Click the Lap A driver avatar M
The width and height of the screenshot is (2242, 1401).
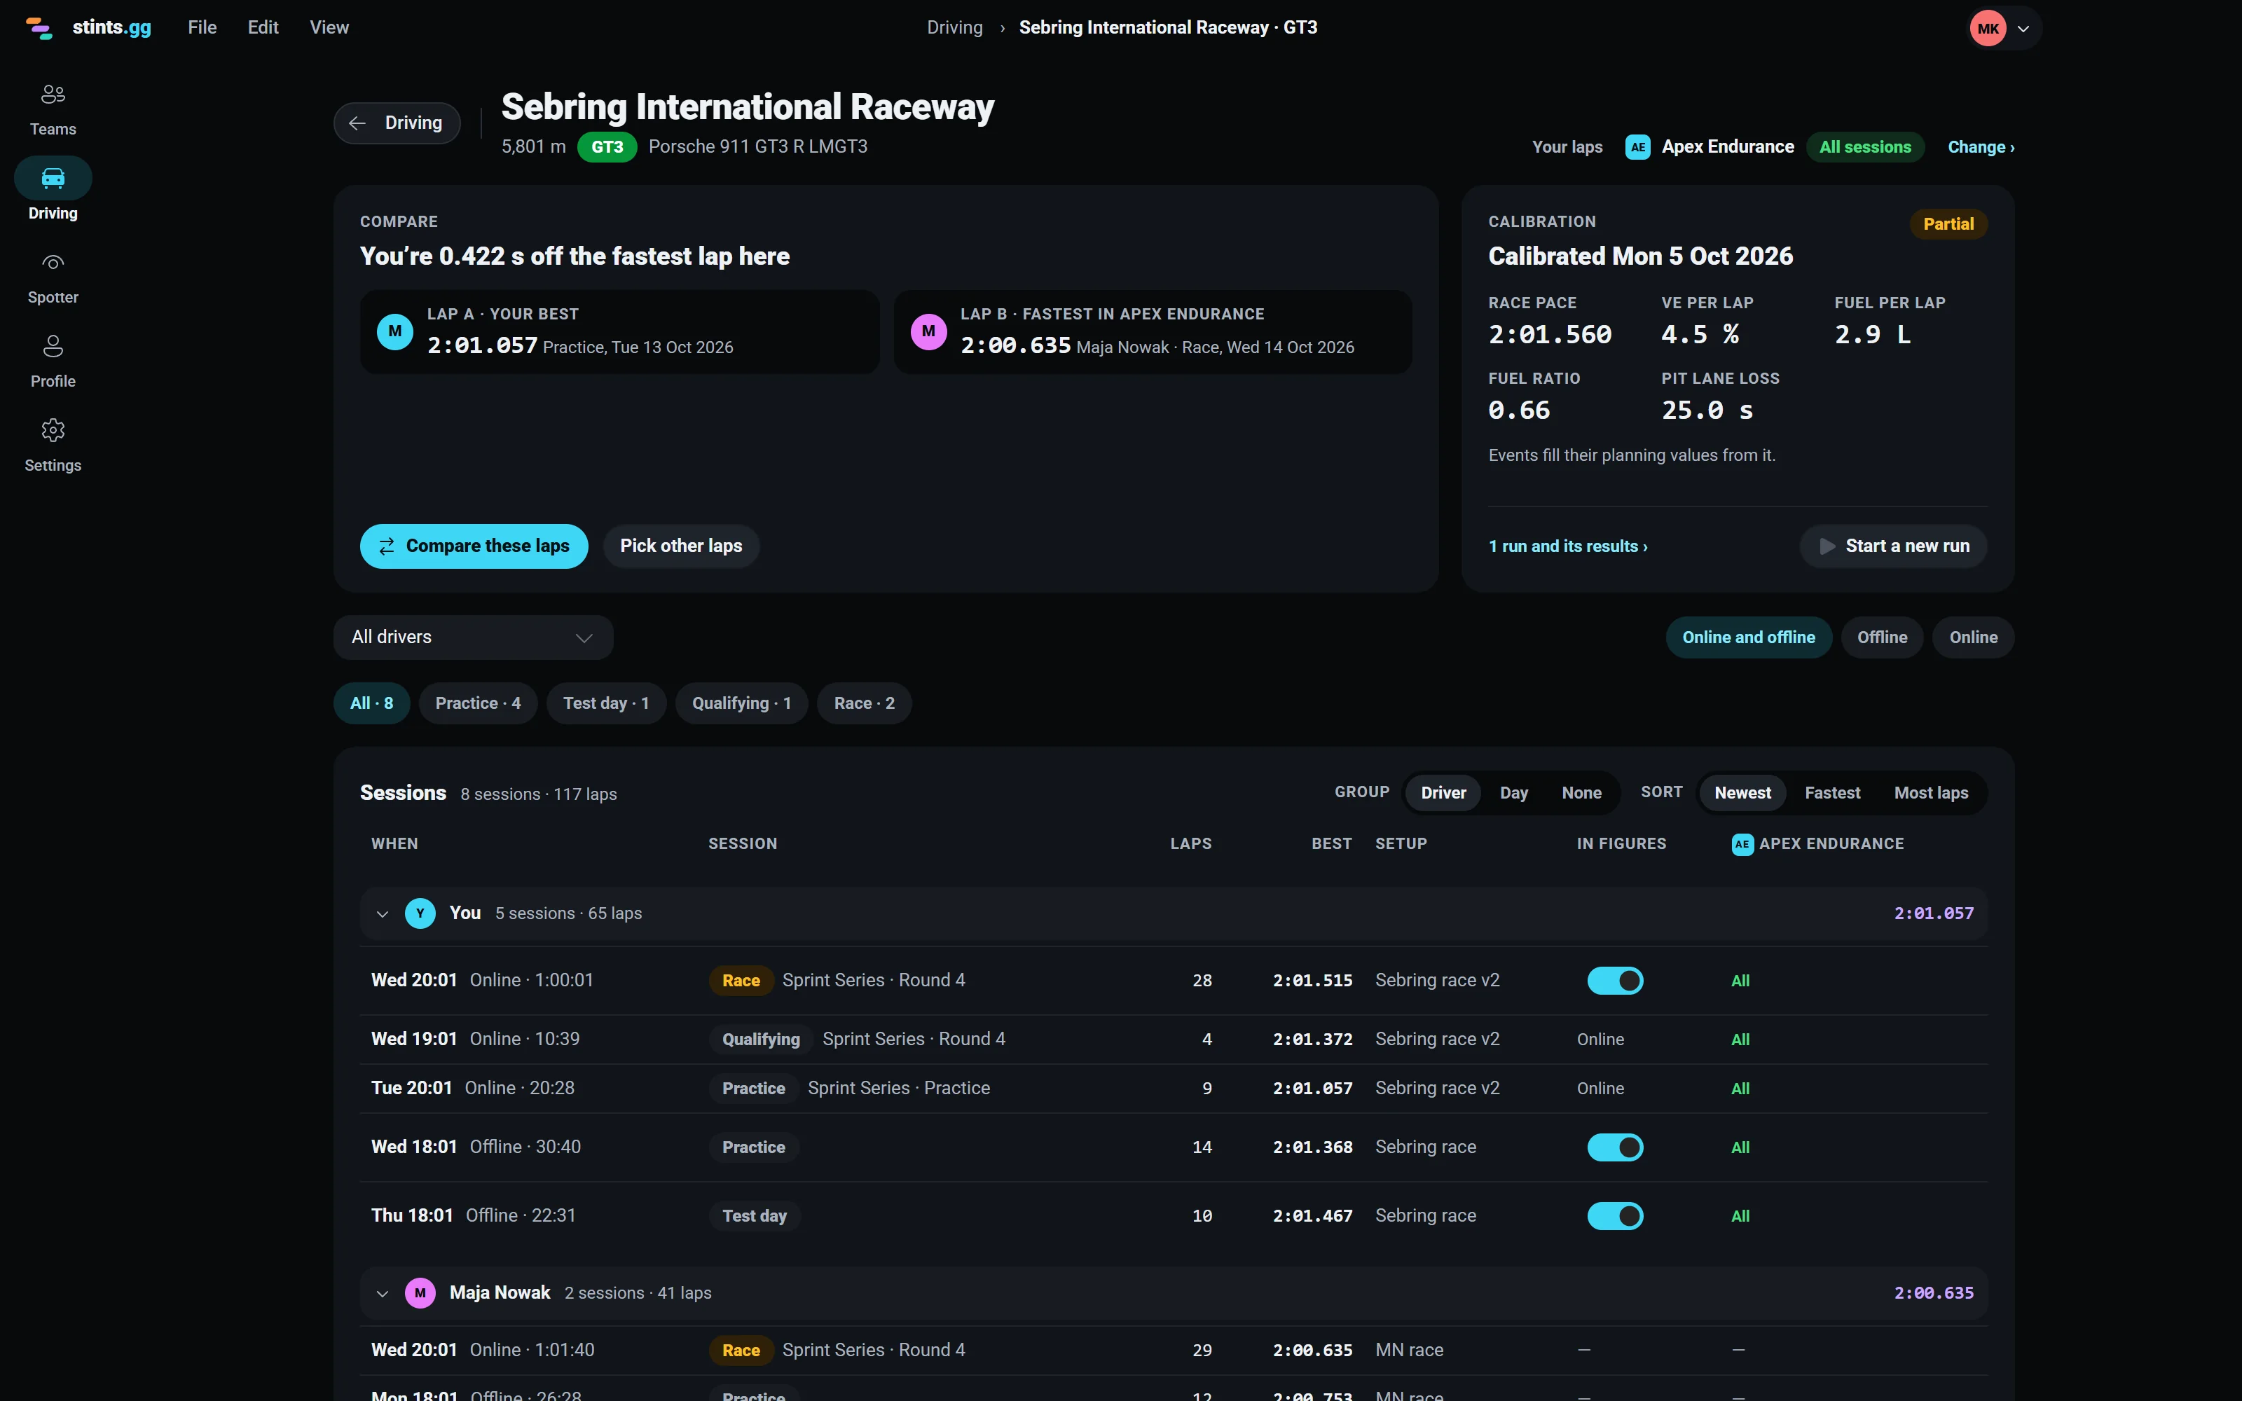click(394, 332)
